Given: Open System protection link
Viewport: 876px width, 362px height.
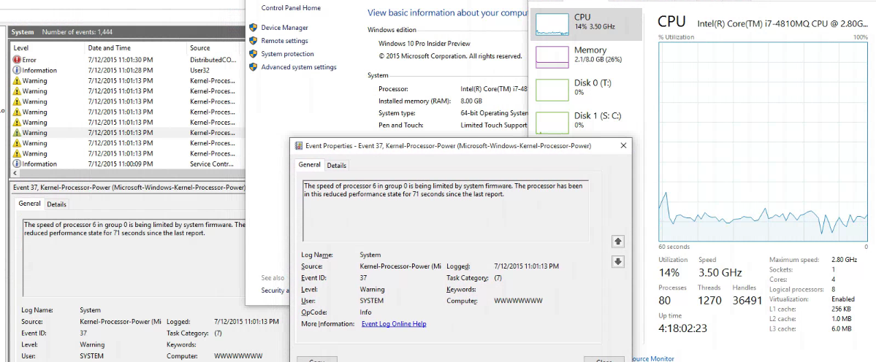Looking at the screenshot, I should click(x=287, y=54).
